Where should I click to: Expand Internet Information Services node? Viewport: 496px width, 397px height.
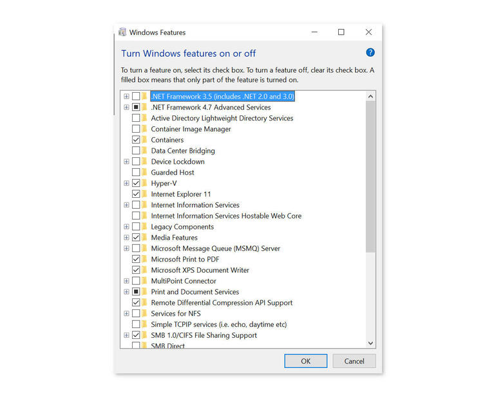[x=126, y=205]
